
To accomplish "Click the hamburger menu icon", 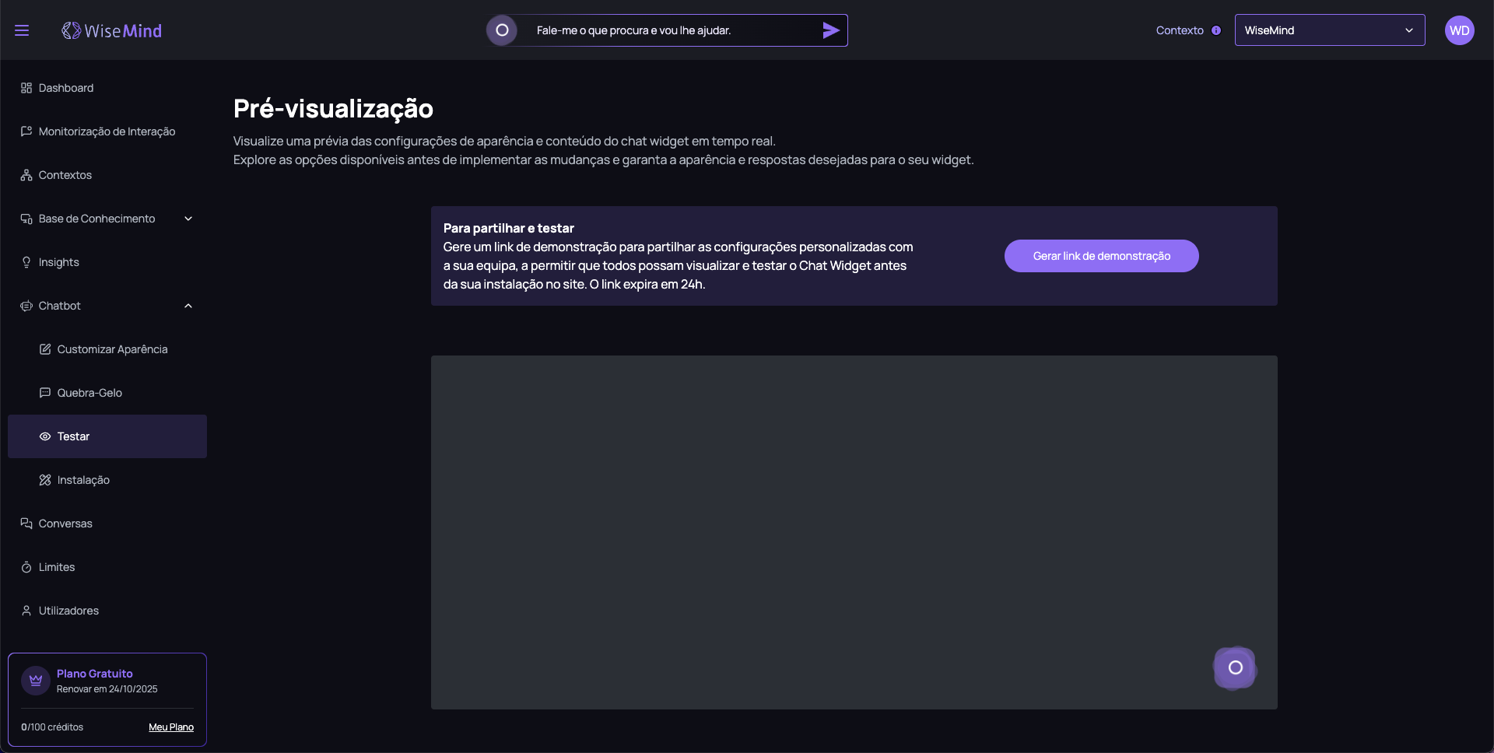I will click(x=22, y=30).
